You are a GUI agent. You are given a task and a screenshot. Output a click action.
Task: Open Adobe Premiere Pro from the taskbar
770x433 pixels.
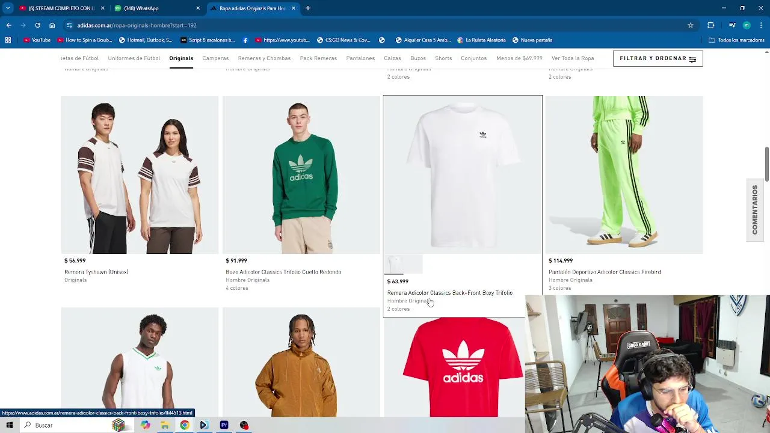[x=224, y=425]
